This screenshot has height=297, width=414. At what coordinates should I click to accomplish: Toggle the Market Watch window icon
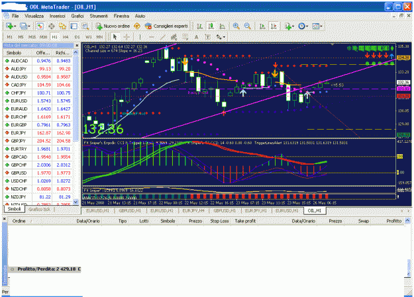pos(40,26)
